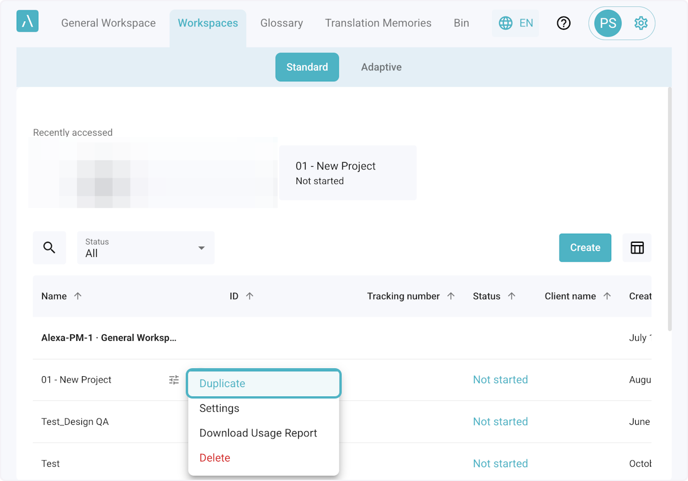Open the table column layout icon
Image resolution: width=688 pixels, height=481 pixels.
tap(637, 247)
